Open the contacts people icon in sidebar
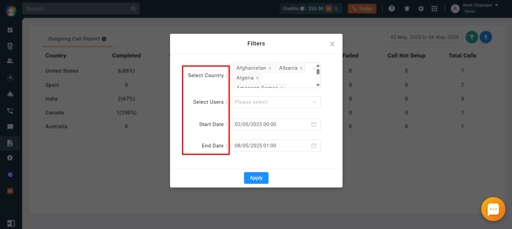512x229 pixels. pos(10,61)
